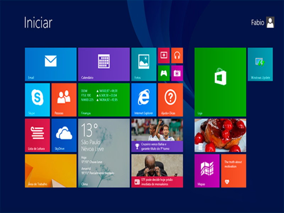The width and height of the screenshot is (284, 213).
Task: Launch the Video small tile
Action: pyautogui.click(x=164, y=55)
